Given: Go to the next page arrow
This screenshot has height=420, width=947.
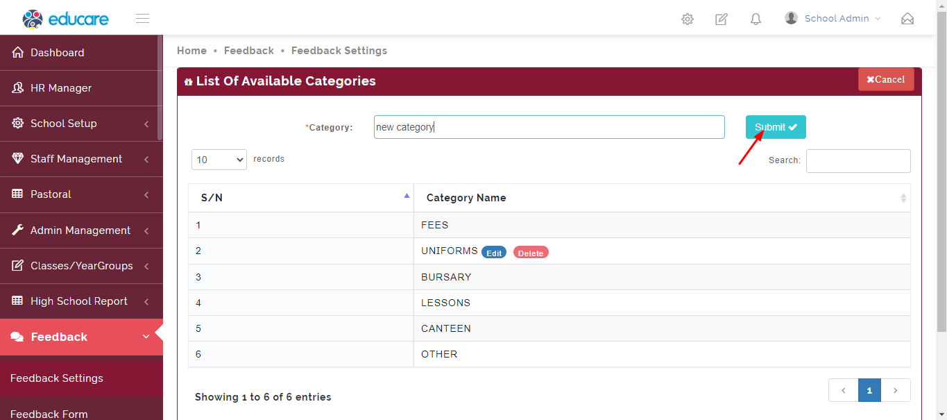Looking at the screenshot, I should [896, 390].
